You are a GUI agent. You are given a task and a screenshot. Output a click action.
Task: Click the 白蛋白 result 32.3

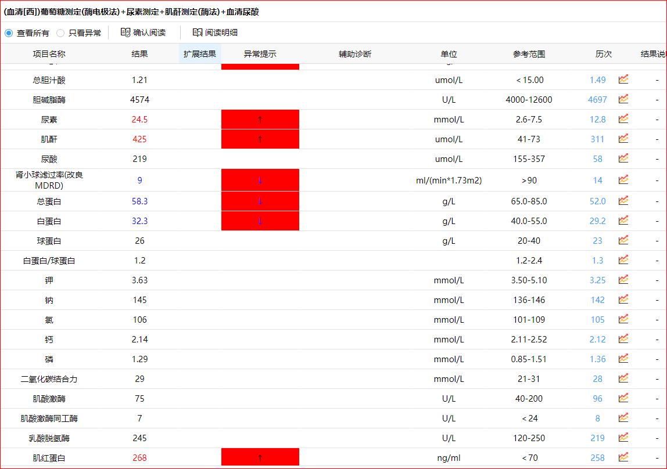[139, 221]
